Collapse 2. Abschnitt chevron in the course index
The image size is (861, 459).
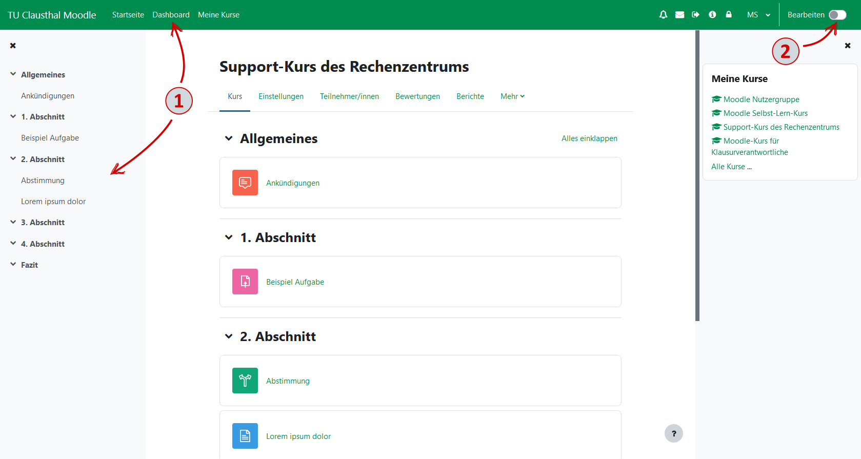point(13,159)
